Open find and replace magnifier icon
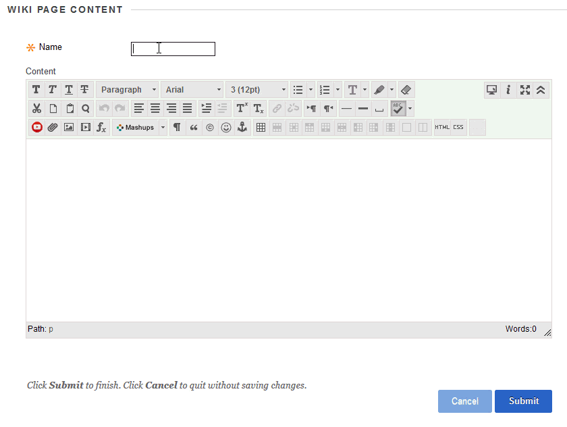This screenshot has height=427, width=567. pos(85,108)
